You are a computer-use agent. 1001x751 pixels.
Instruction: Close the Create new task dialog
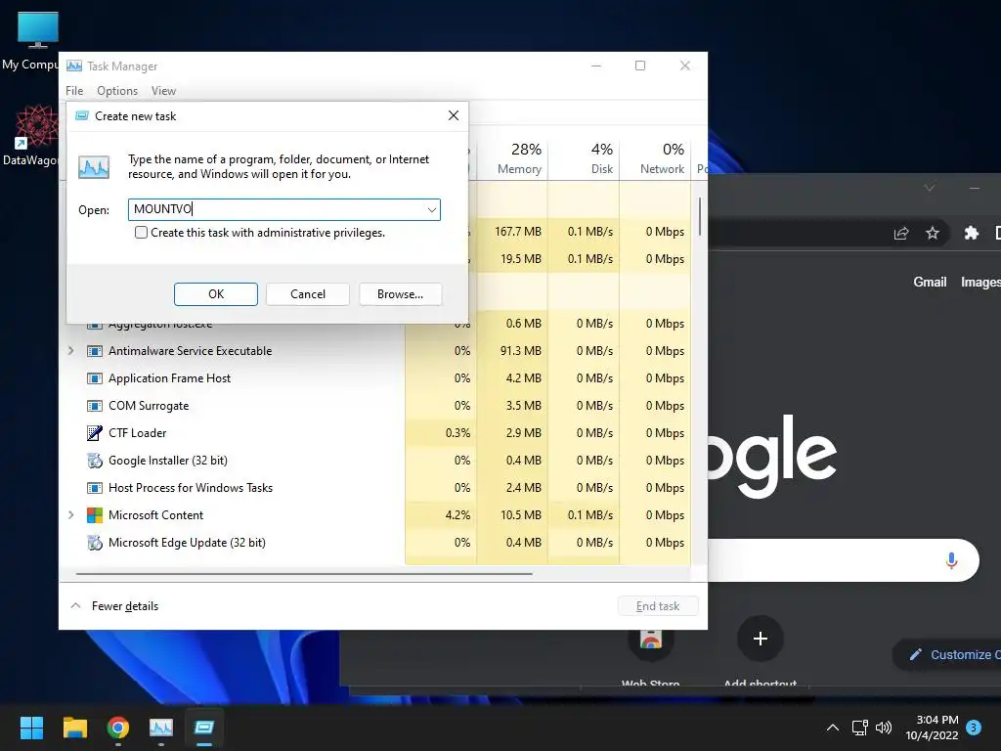[x=454, y=115]
